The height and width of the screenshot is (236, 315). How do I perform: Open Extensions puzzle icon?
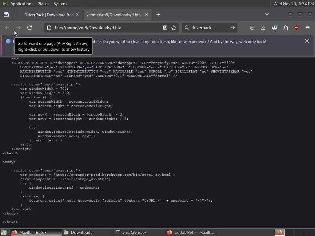pyautogui.click(x=285, y=28)
